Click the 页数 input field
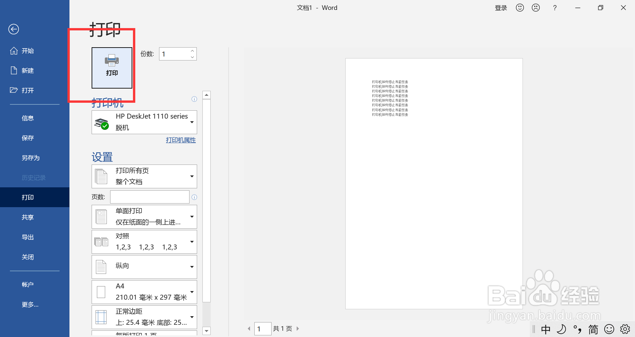635x337 pixels. pyautogui.click(x=150, y=197)
